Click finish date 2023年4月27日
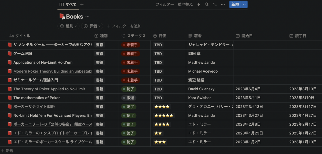 tap(303, 115)
